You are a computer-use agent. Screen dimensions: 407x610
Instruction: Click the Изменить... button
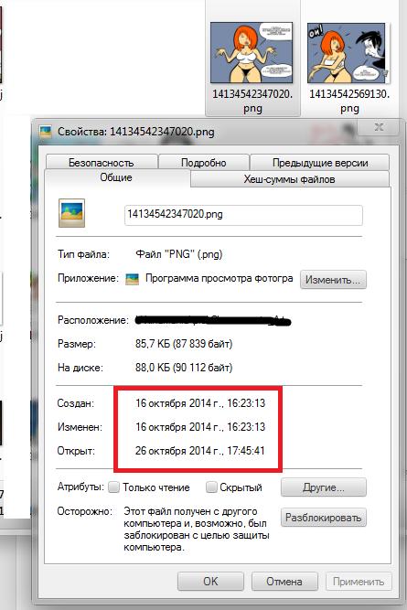[x=333, y=280]
